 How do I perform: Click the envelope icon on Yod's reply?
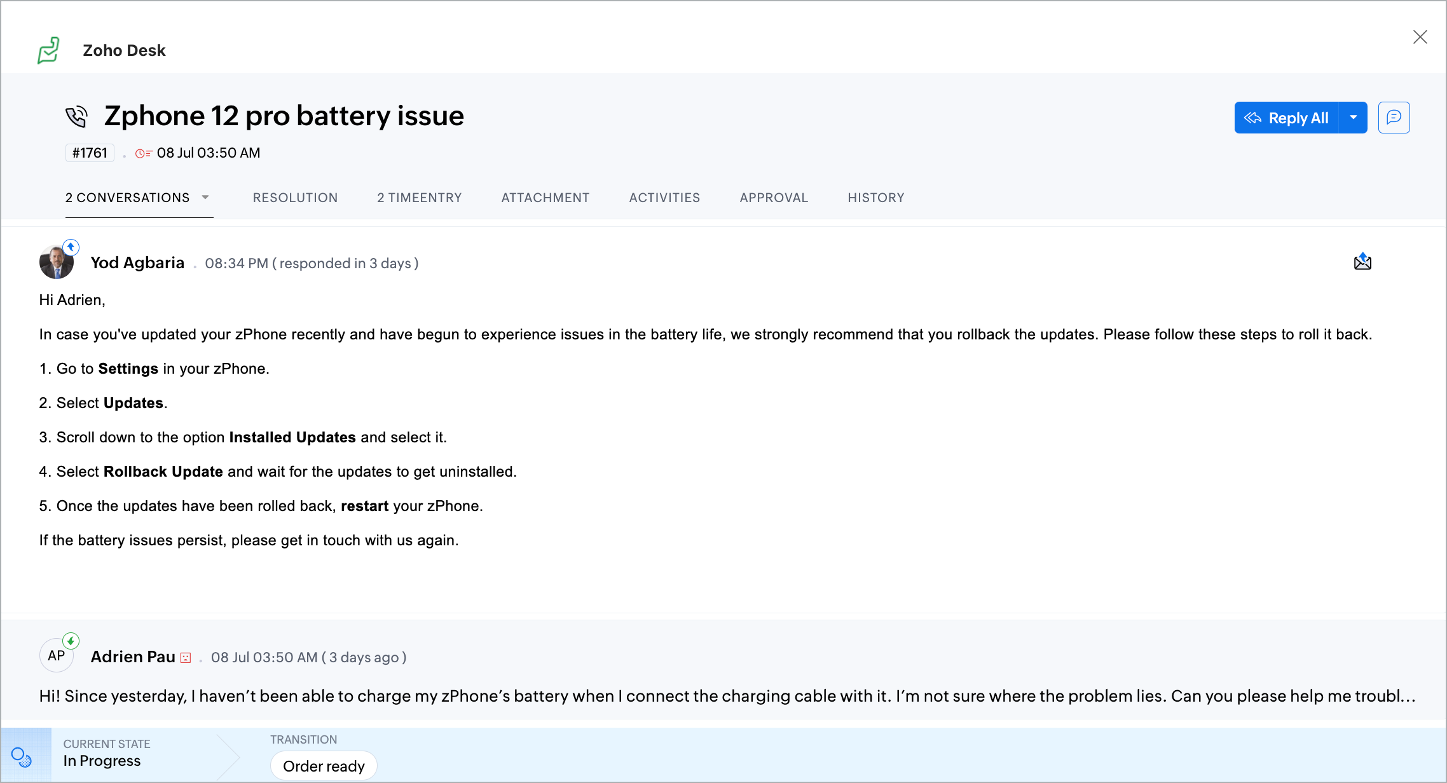[1362, 262]
